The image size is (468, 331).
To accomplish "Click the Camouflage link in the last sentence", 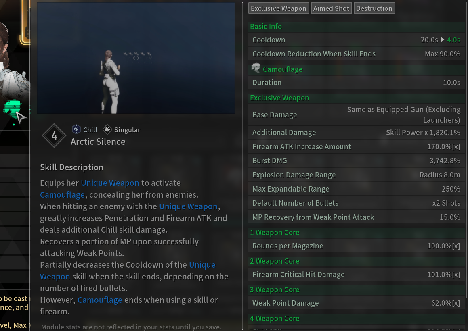I will (x=100, y=300).
